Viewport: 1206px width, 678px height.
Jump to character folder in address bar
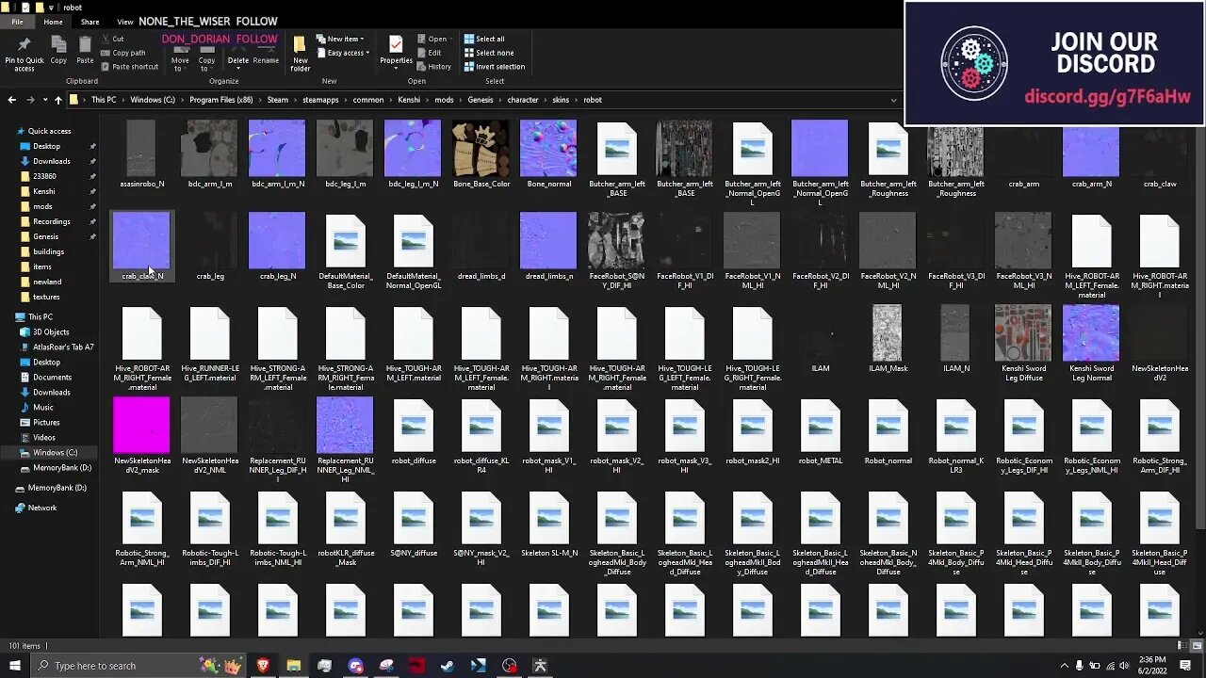tap(523, 100)
